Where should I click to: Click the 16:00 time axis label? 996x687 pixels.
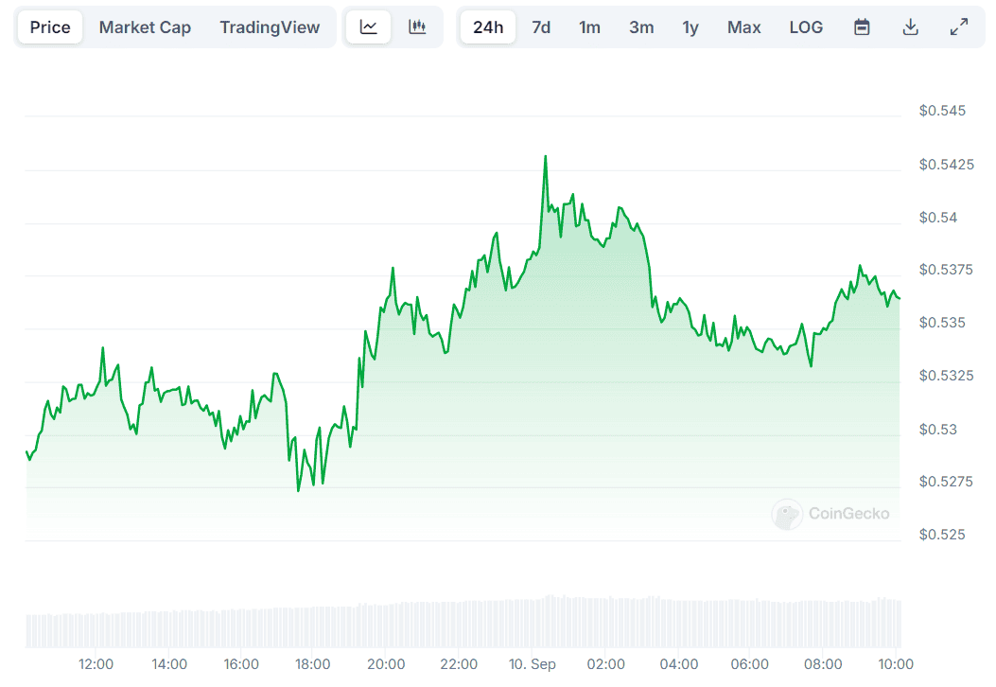[x=241, y=664]
